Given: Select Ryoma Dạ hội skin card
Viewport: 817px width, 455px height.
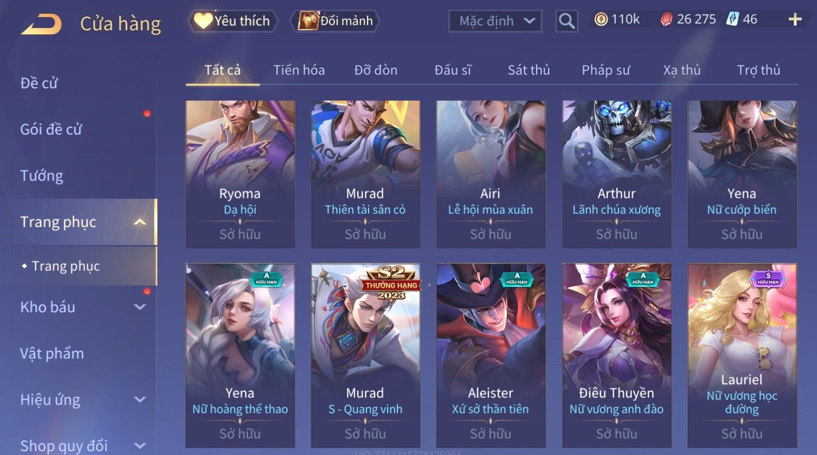Looking at the screenshot, I should [x=240, y=174].
